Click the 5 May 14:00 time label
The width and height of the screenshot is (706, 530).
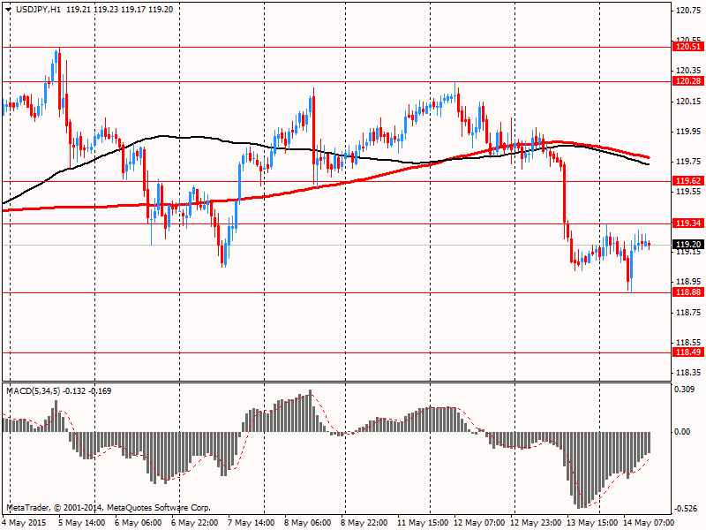tap(81, 523)
